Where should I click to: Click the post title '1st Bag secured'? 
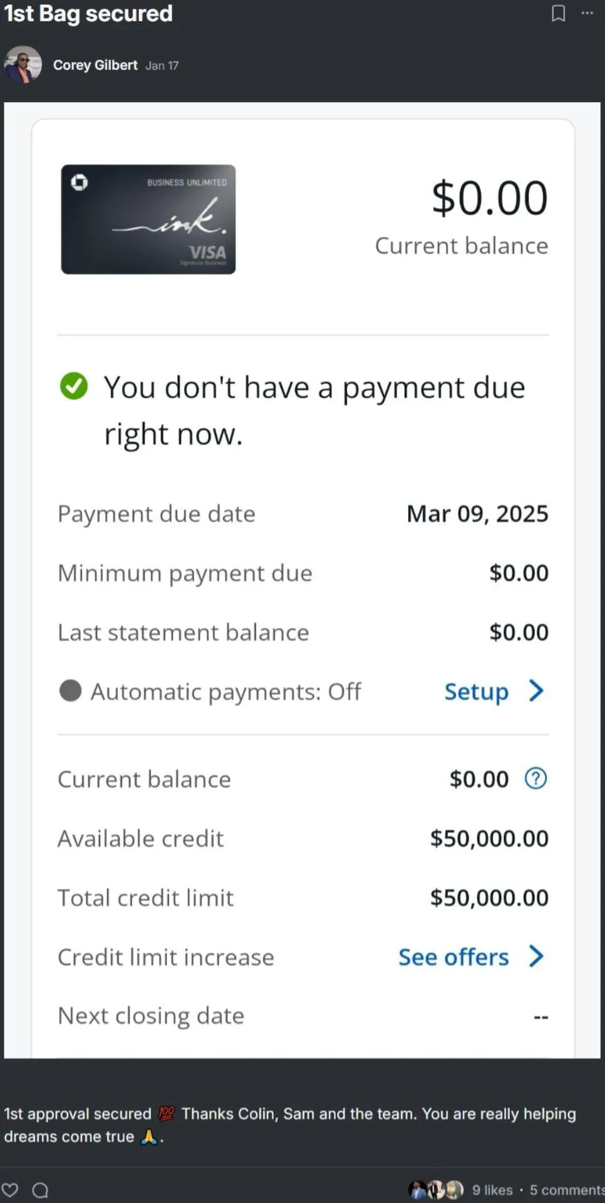[88, 14]
